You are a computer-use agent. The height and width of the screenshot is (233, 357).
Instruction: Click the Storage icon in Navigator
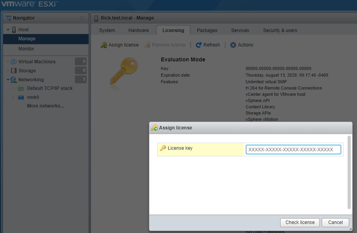pyautogui.click(x=14, y=71)
